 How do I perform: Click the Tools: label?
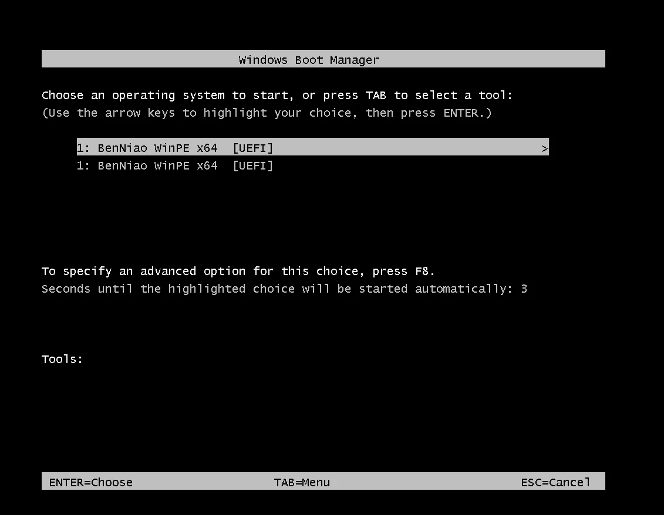click(x=62, y=359)
